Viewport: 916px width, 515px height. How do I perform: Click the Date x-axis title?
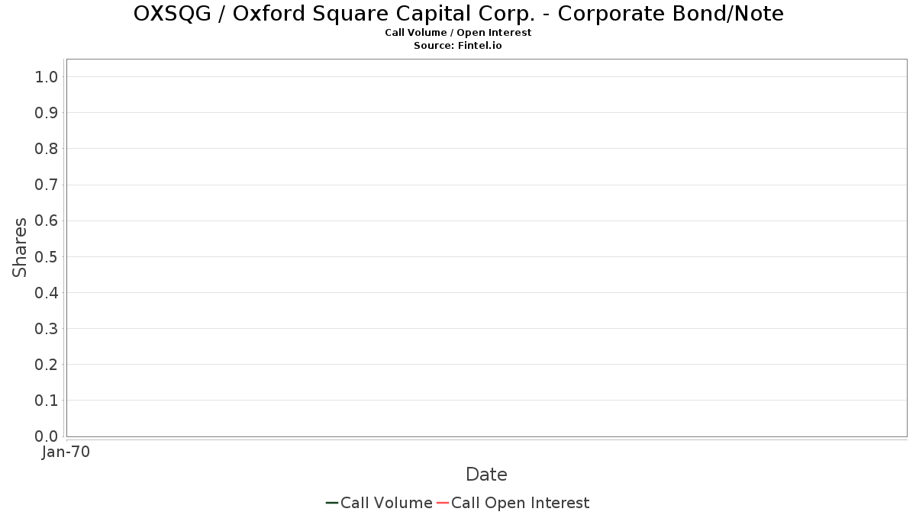(486, 475)
